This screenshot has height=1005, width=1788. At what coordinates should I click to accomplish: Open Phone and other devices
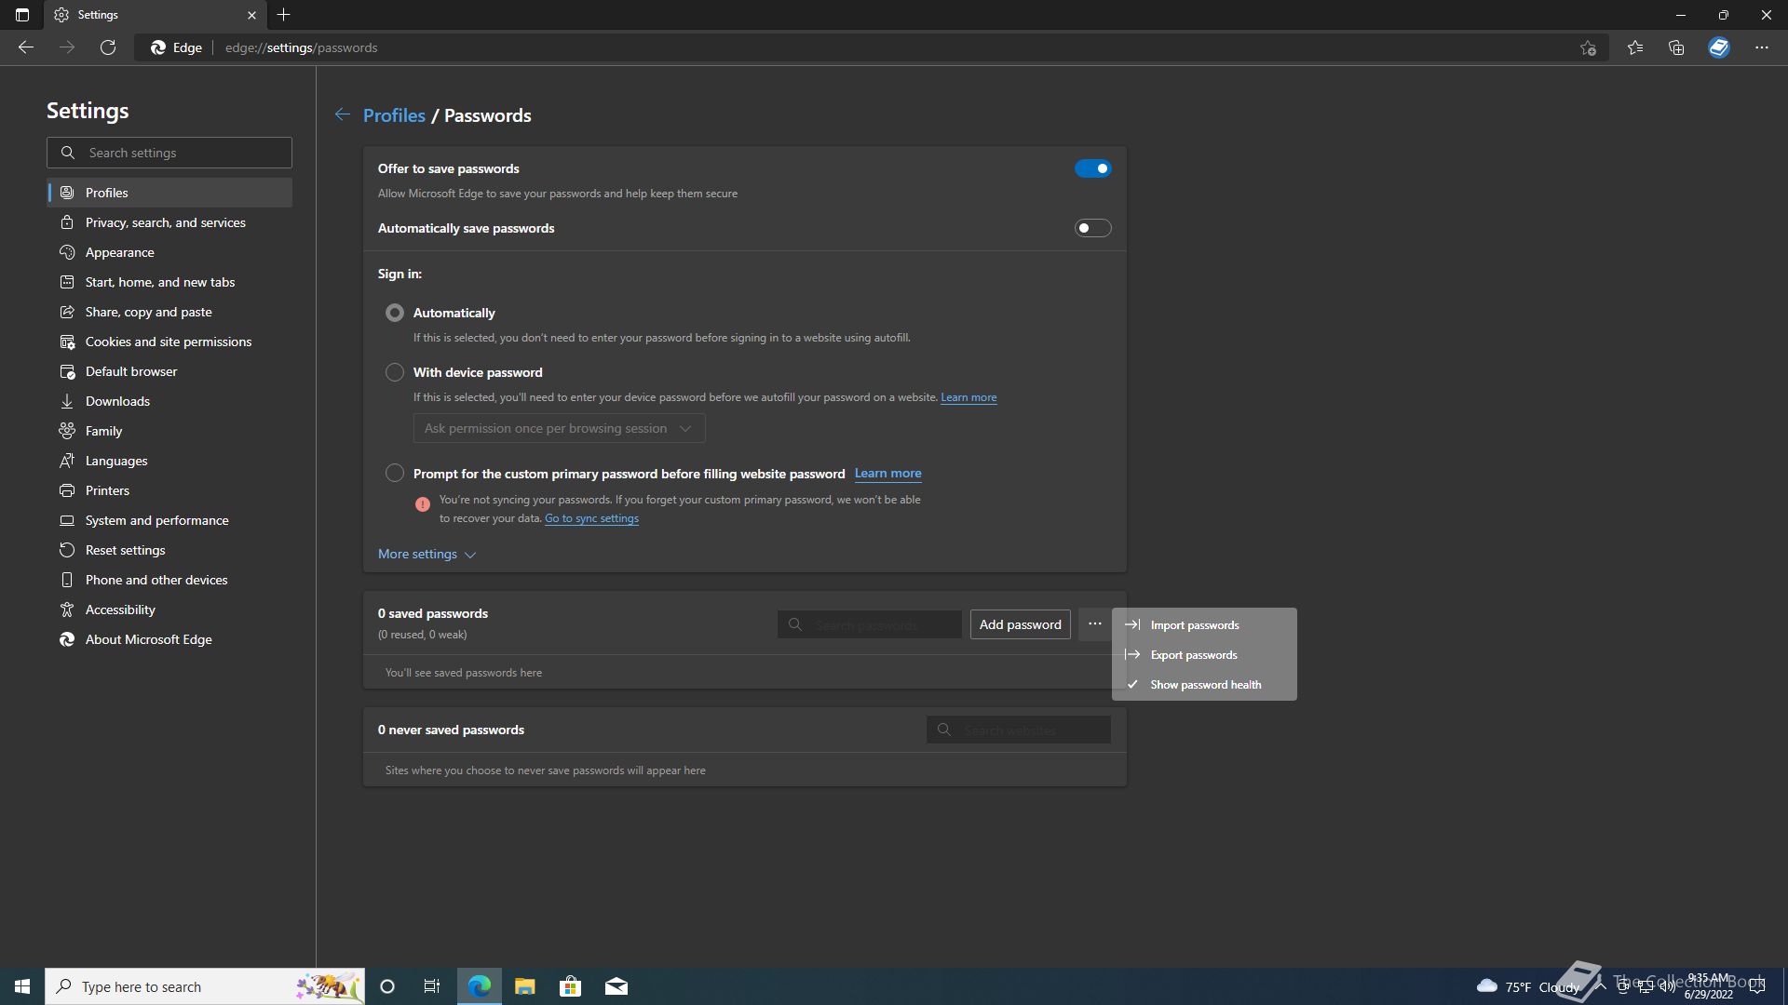click(x=169, y=580)
